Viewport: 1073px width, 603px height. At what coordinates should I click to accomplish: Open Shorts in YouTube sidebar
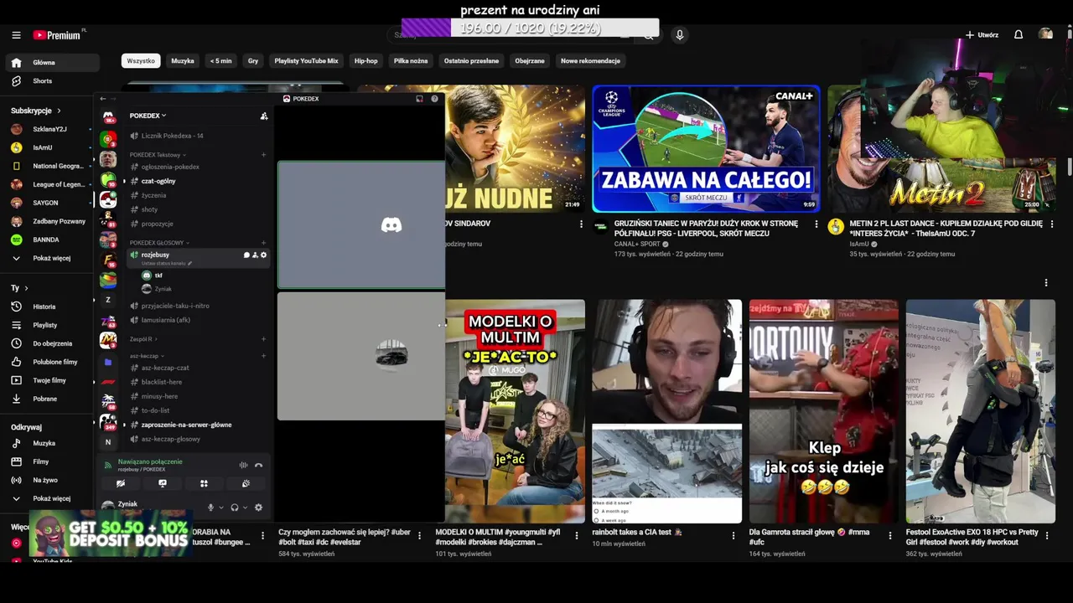42,81
